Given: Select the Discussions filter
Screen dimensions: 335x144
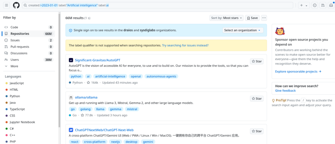Looking at the screenshot, I should (28, 53).
